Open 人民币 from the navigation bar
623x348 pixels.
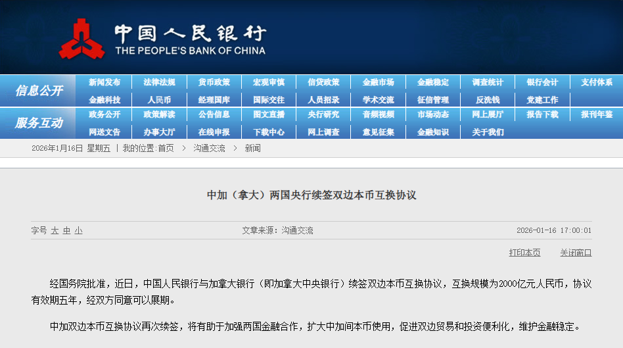[159, 100]
